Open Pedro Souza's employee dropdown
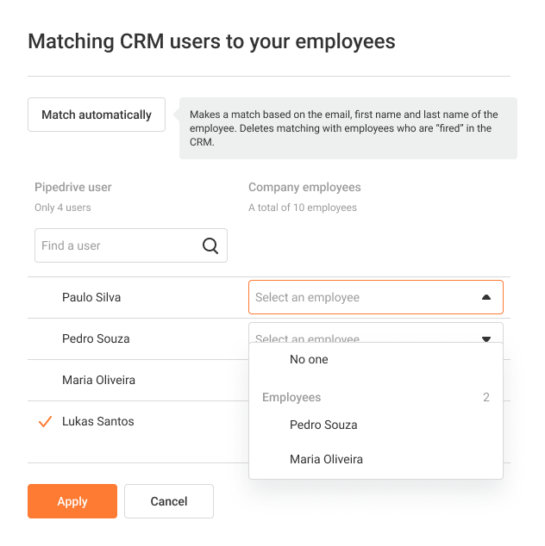Screen dimensions: 545x546 [x=375, y=333]
